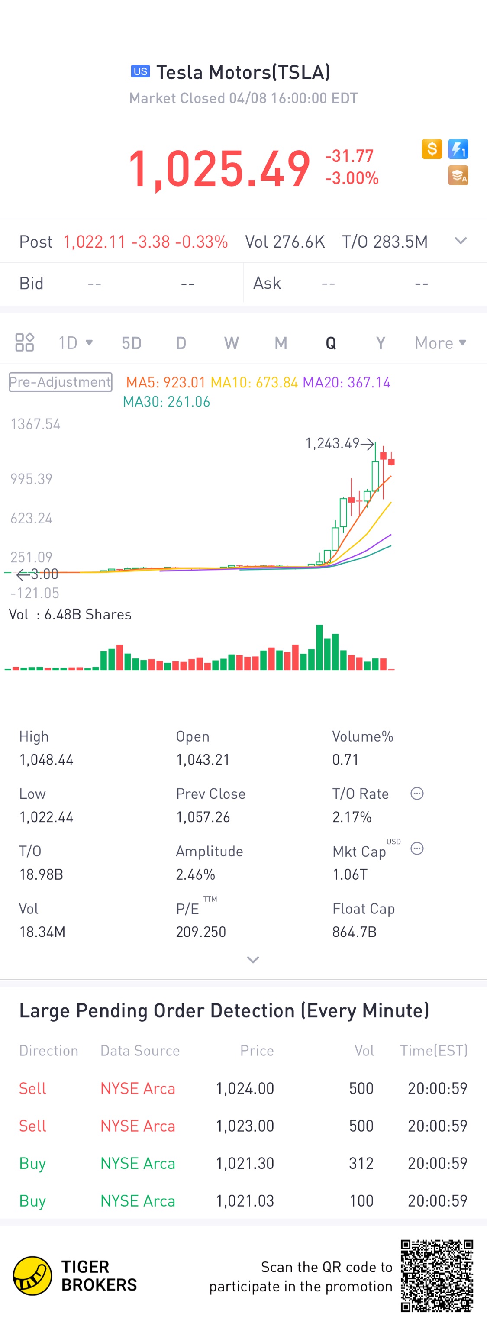The width and height of the screenshot is (487, 1326).
Task: Open the chart layout grid icon
Action: pos(24,342)
